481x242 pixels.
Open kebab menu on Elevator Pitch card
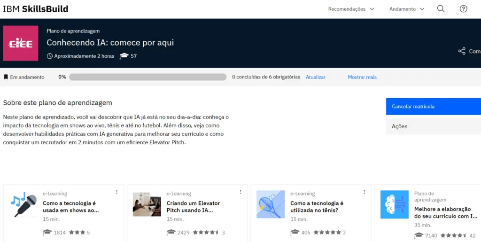point(240,192)
